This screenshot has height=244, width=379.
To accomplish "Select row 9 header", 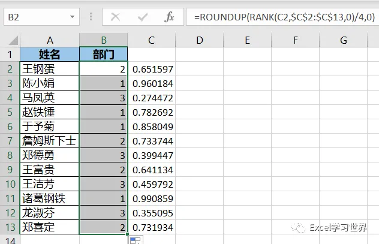I will (10, 169).
